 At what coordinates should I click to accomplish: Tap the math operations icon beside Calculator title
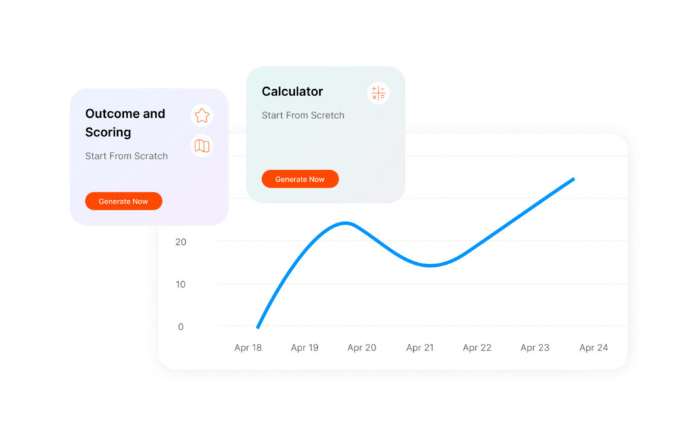click(x=378, y=93)
